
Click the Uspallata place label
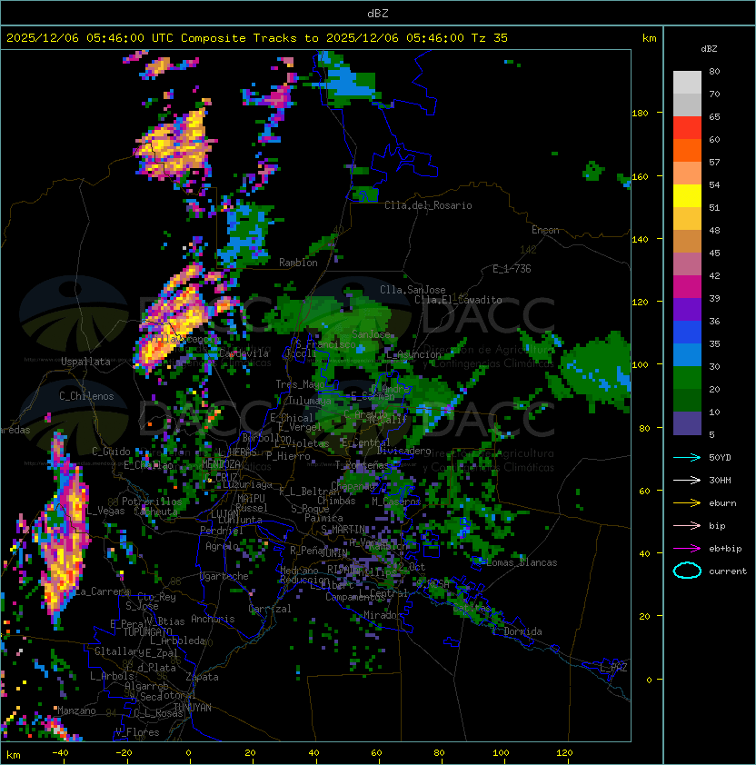tap(85, 362)
